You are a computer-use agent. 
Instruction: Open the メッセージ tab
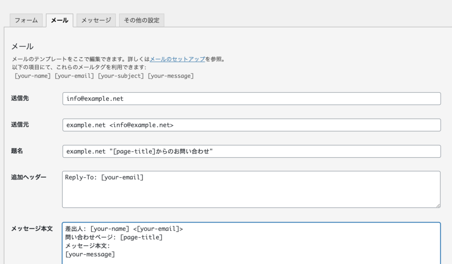point(96,20)
